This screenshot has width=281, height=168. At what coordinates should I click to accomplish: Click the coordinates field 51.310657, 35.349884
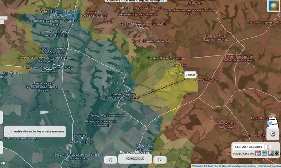(248, 147)
